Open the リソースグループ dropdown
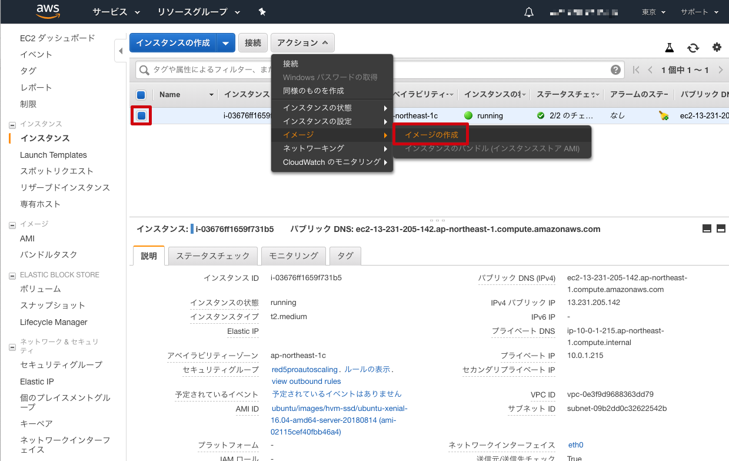The image size is (729, 461). [x=199, y=12]
